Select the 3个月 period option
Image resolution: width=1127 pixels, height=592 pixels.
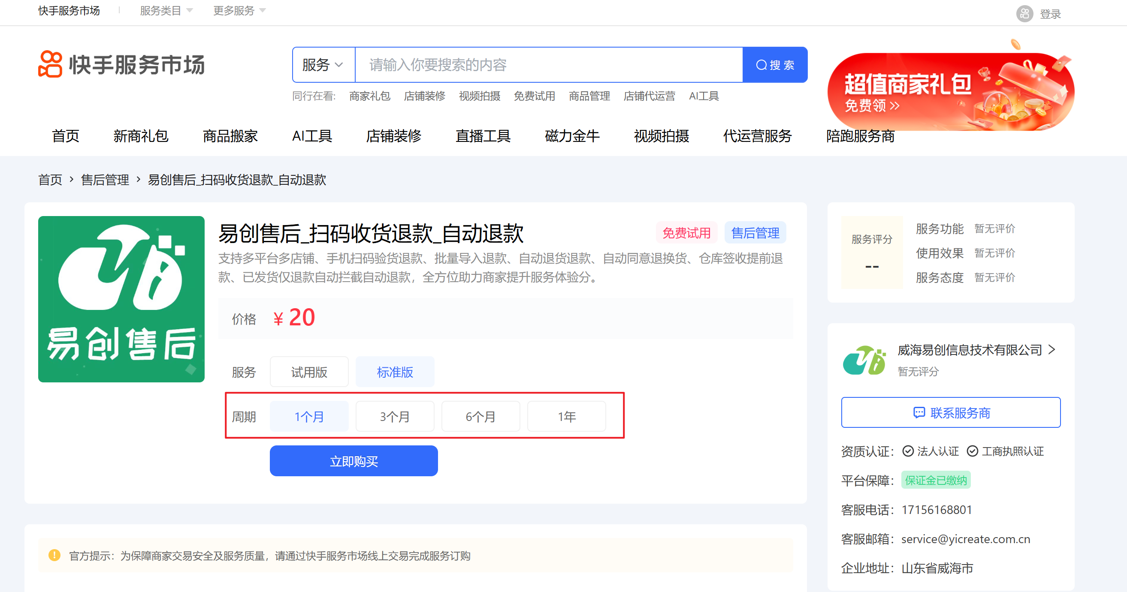pyautogui.click(x=395, y=417)
